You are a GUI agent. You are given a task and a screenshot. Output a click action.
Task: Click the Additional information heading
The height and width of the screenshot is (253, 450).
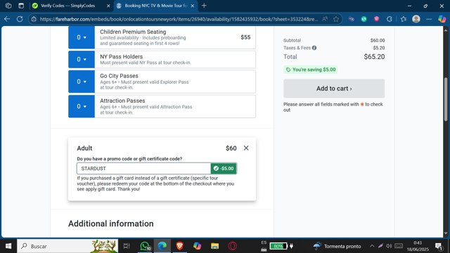111,223
